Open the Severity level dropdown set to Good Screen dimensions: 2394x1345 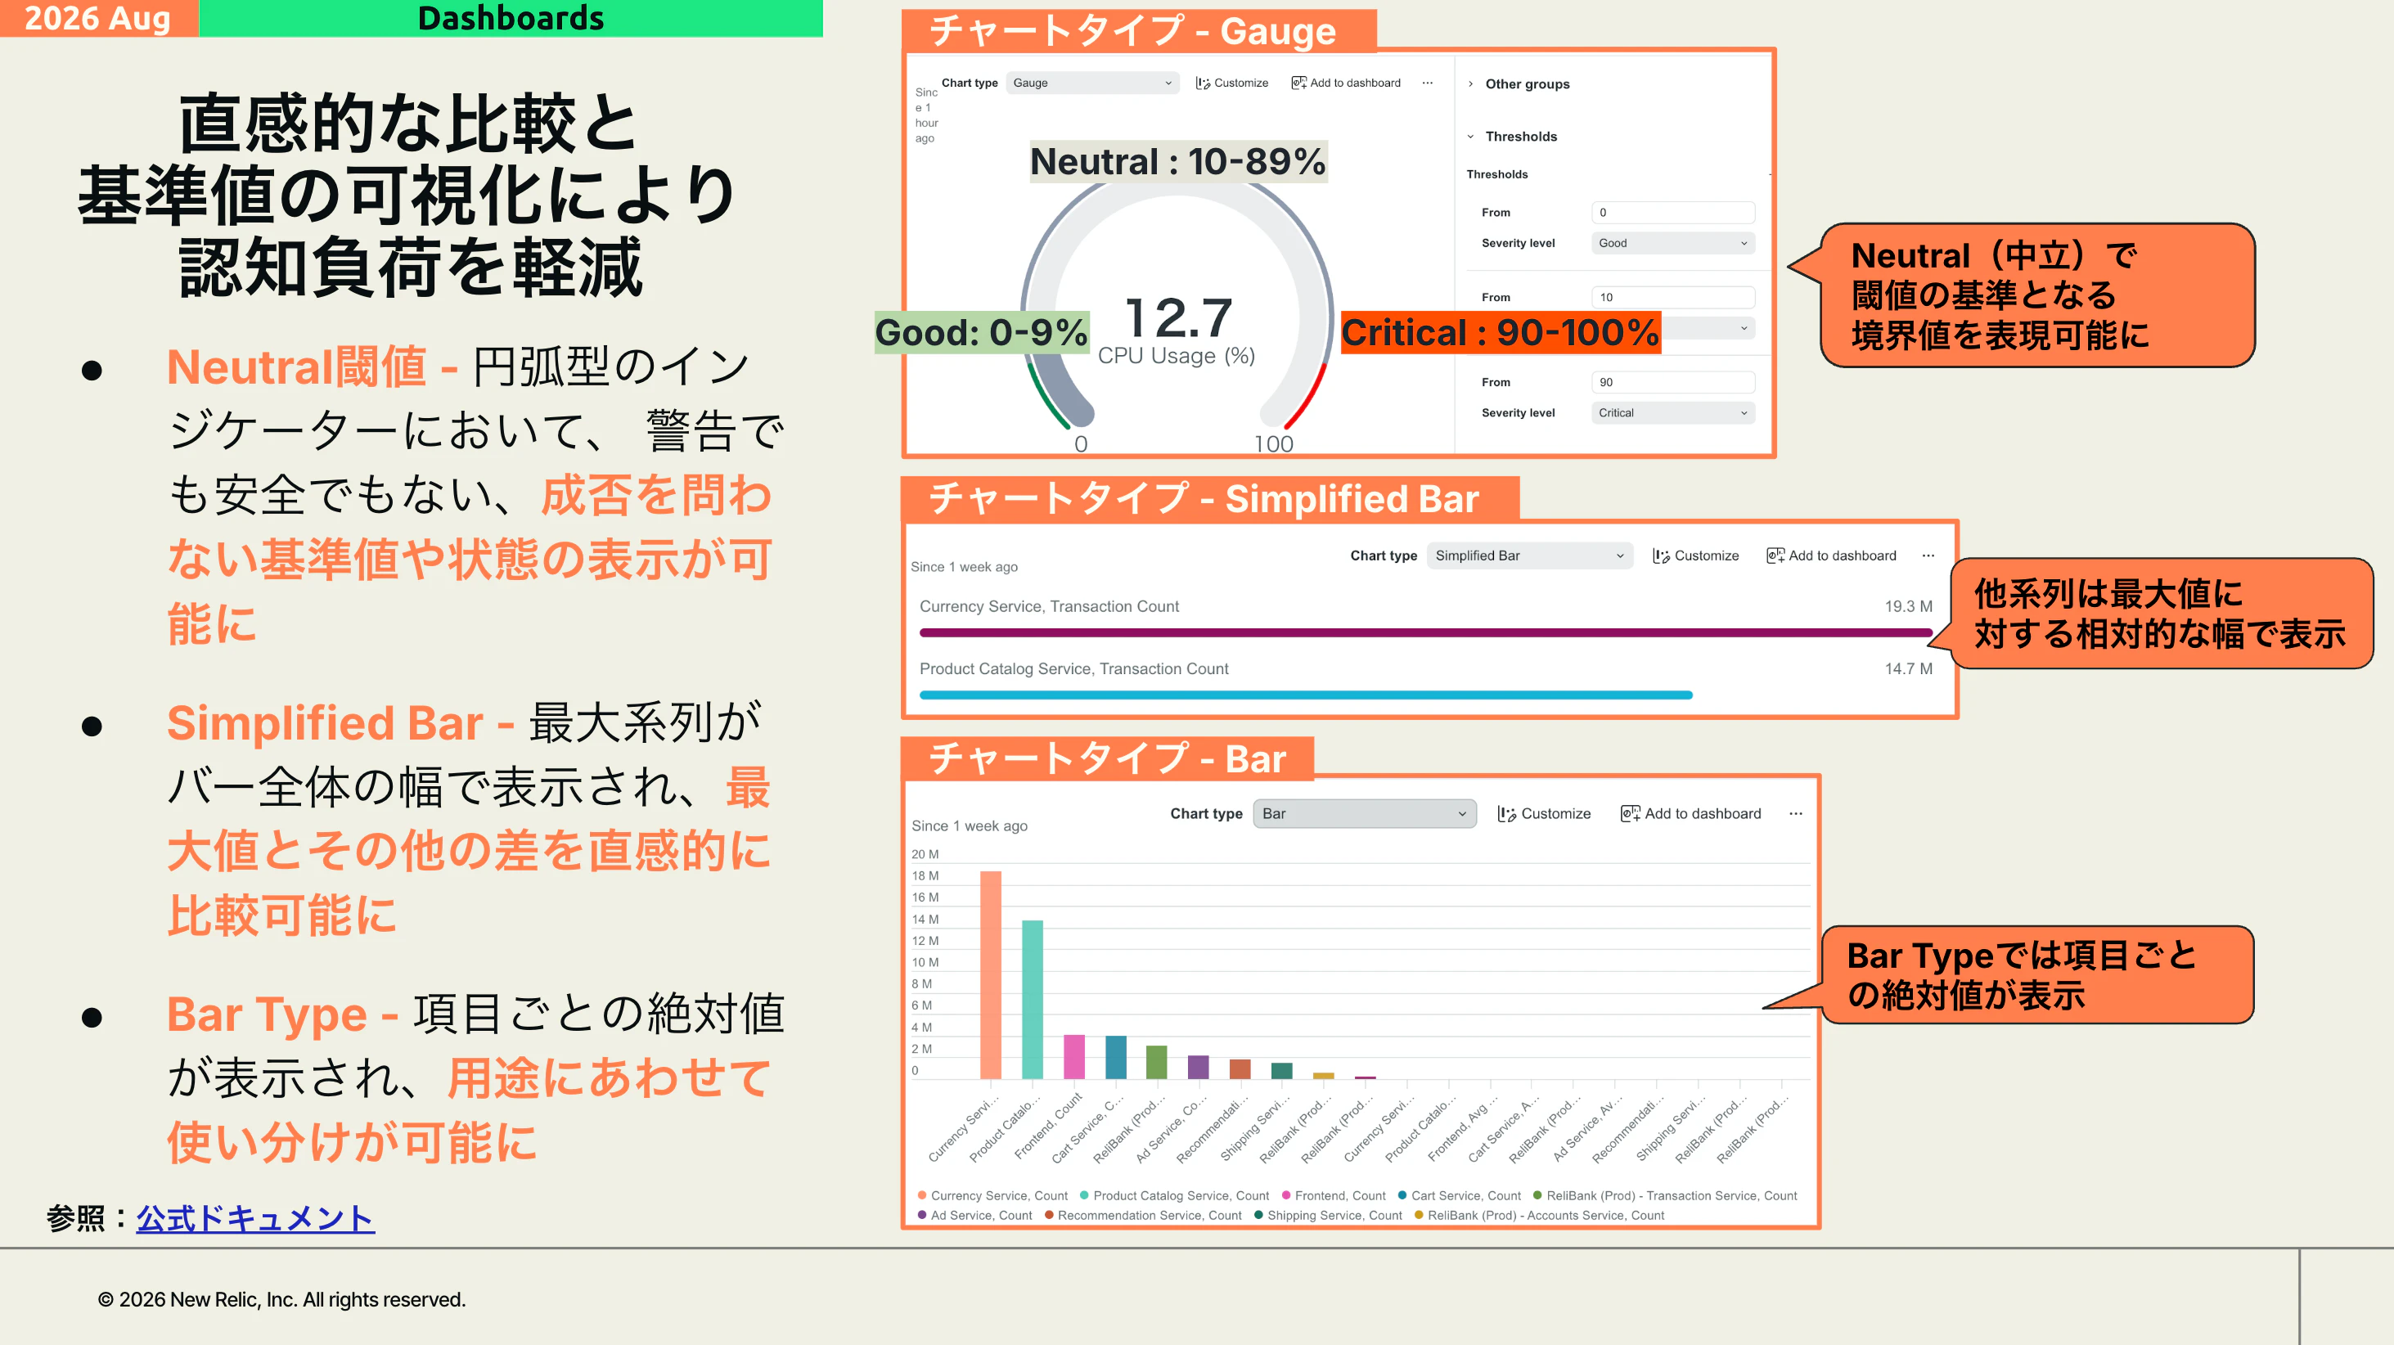pyautogui.click(x=1673, y=243)
